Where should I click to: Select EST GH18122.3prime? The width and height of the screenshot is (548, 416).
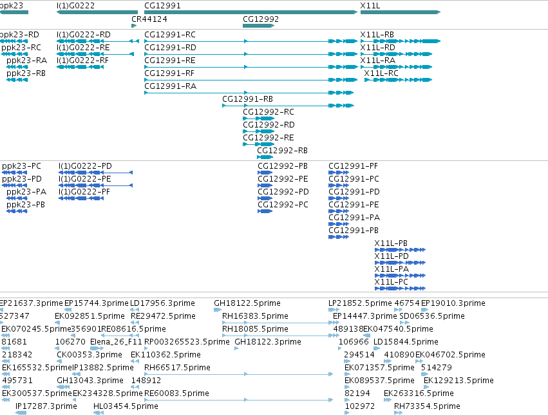(x=236, y=348)
